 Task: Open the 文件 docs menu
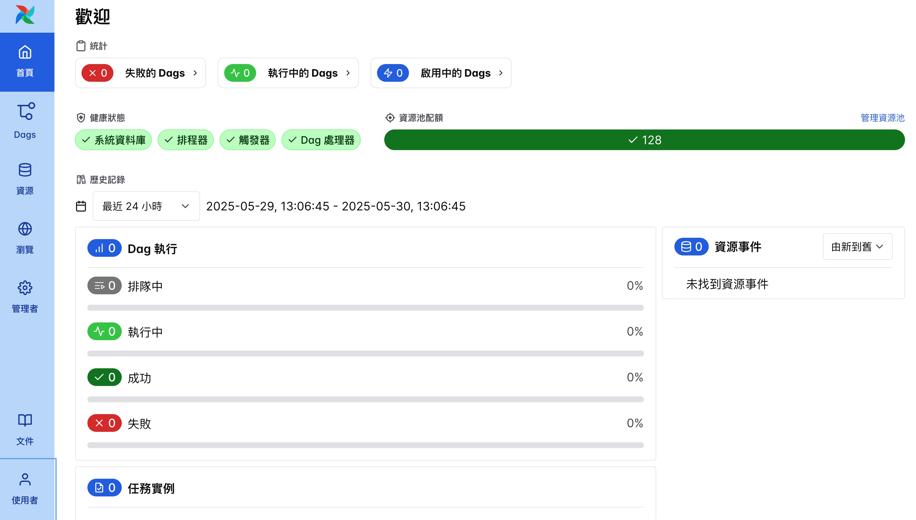pyautogui.click(x=25, y=430)
